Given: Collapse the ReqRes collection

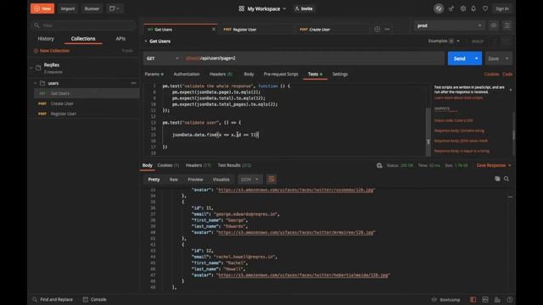Looking at the screenshot, I should (31, 68).
